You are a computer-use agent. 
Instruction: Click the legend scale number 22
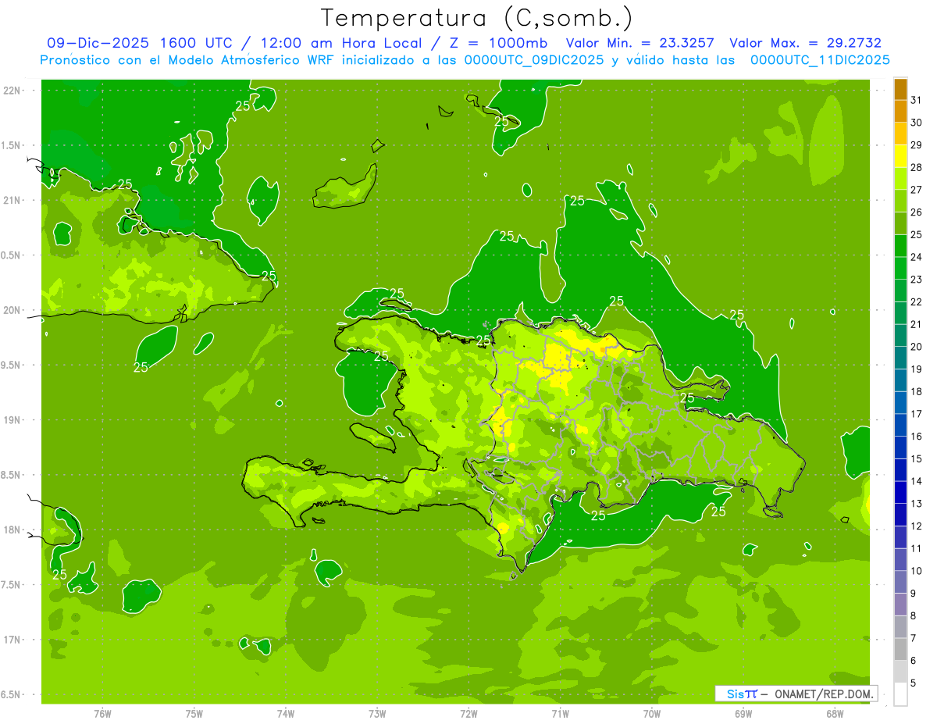[916, 302]
